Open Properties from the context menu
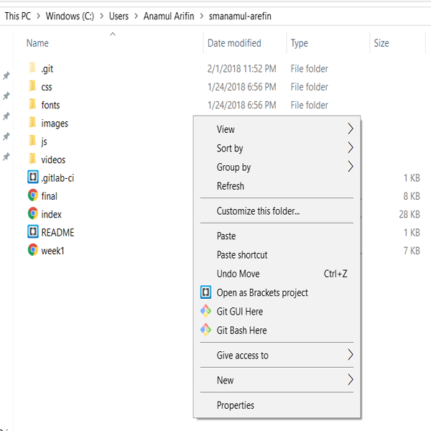The height and width of the screenshot is (431, 431). pos(236,405)
